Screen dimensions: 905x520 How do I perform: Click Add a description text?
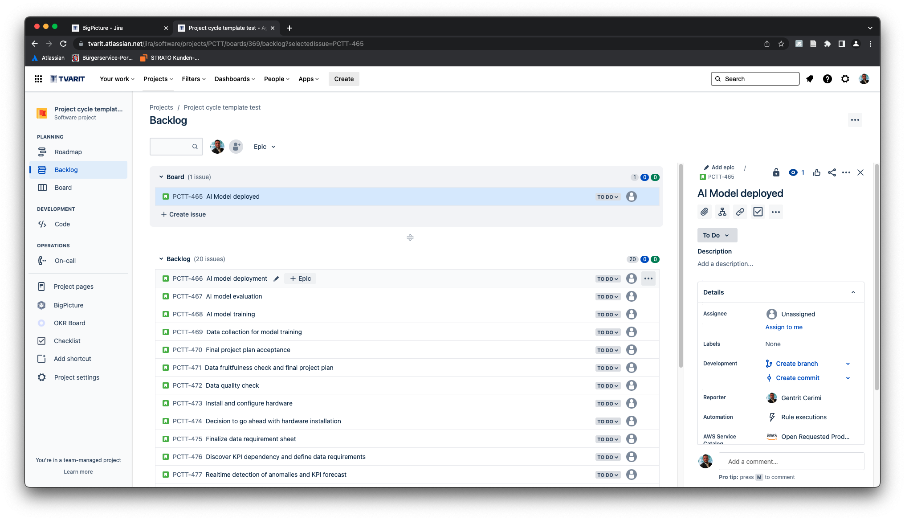click(725, 264)
